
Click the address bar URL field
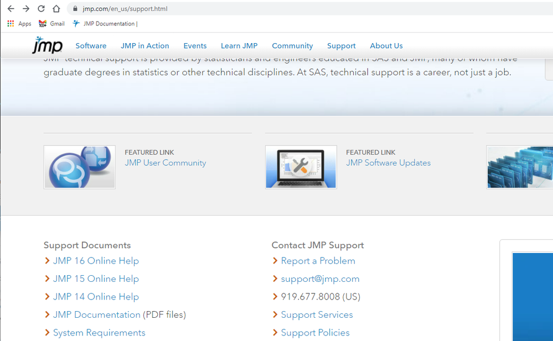coord(311,9)
